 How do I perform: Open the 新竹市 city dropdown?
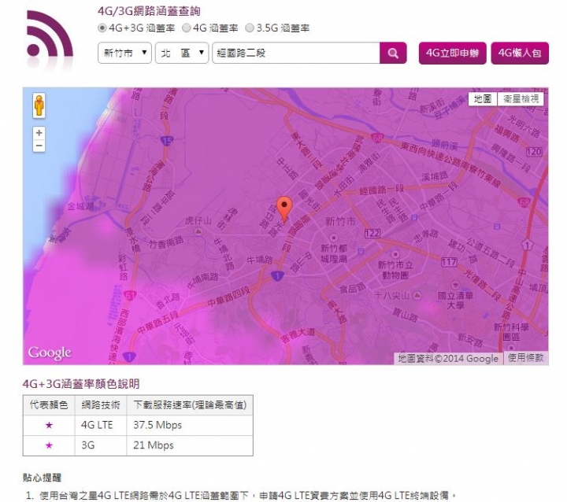124,53
